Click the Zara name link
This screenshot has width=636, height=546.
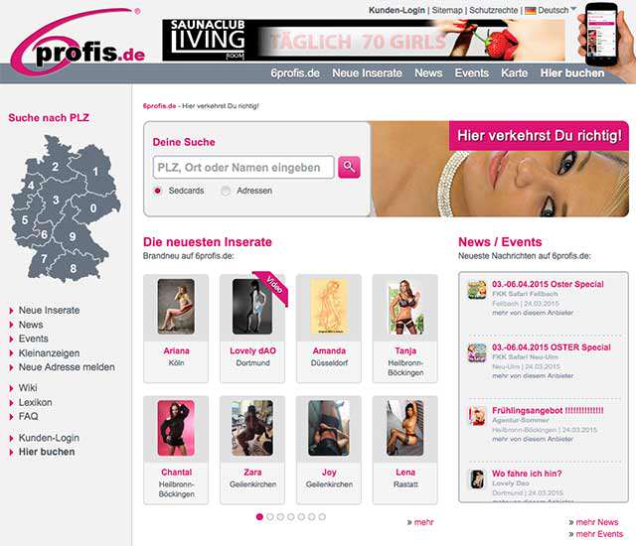coord(252,473)
